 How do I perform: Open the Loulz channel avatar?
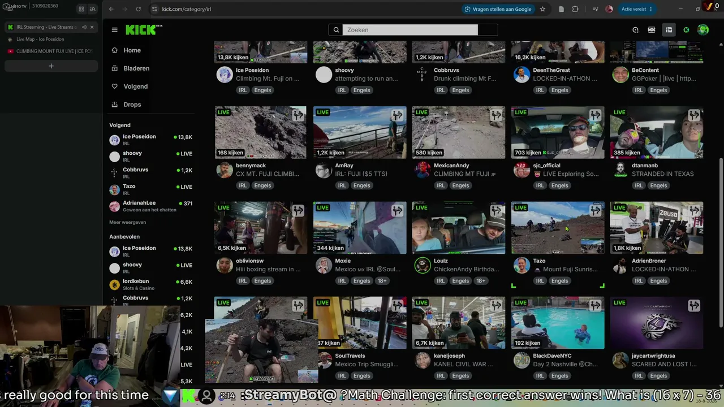(423, 265)
